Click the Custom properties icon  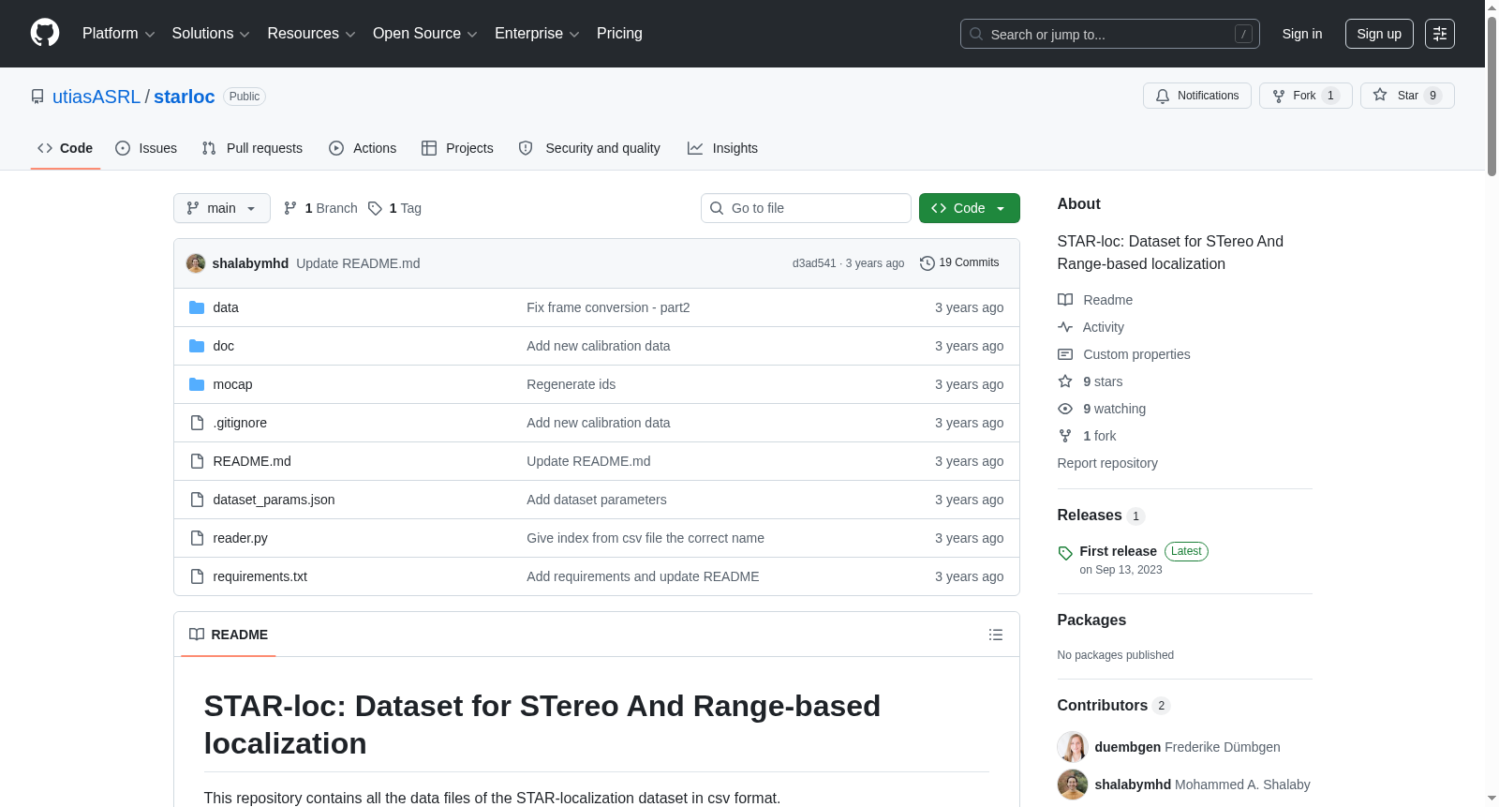pyautogui.click(x=1065, y=354)
